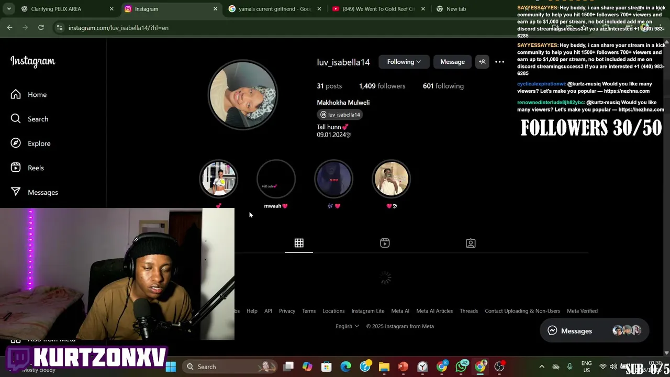The width and height of the screenshot is (670, 377).
Task: Open the floating Messages chat panel
Action: (594, 331)
